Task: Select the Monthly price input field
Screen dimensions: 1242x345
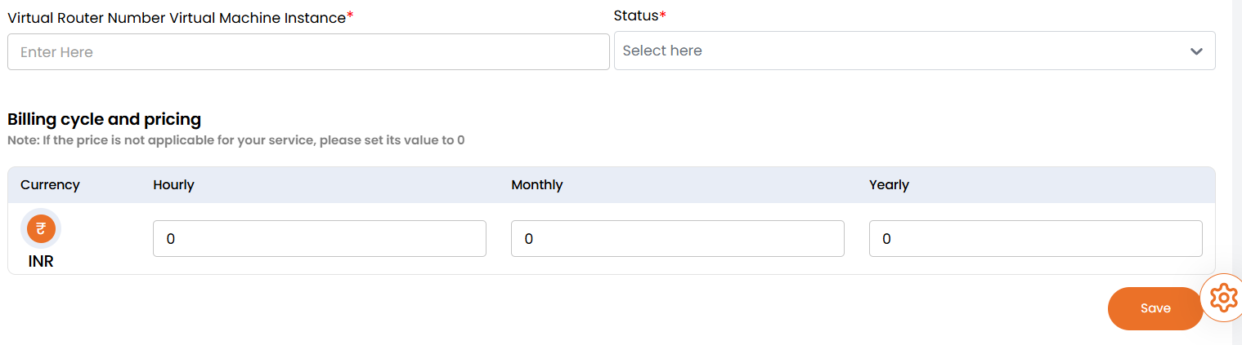Action: click(x=677, y=239)
